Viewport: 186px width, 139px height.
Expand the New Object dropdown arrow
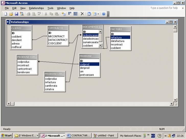tap(98, 14)
